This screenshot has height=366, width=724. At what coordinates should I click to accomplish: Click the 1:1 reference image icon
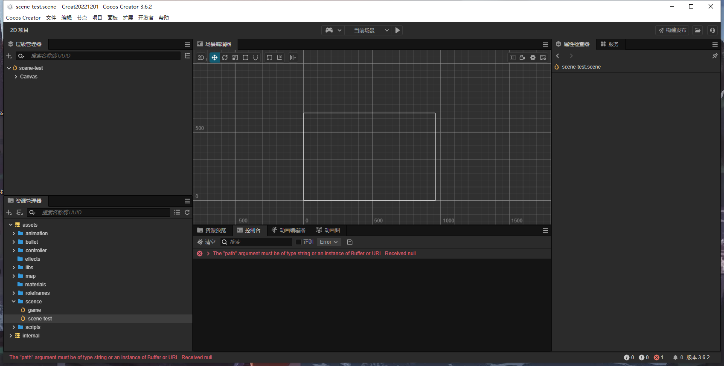[512, 58]
